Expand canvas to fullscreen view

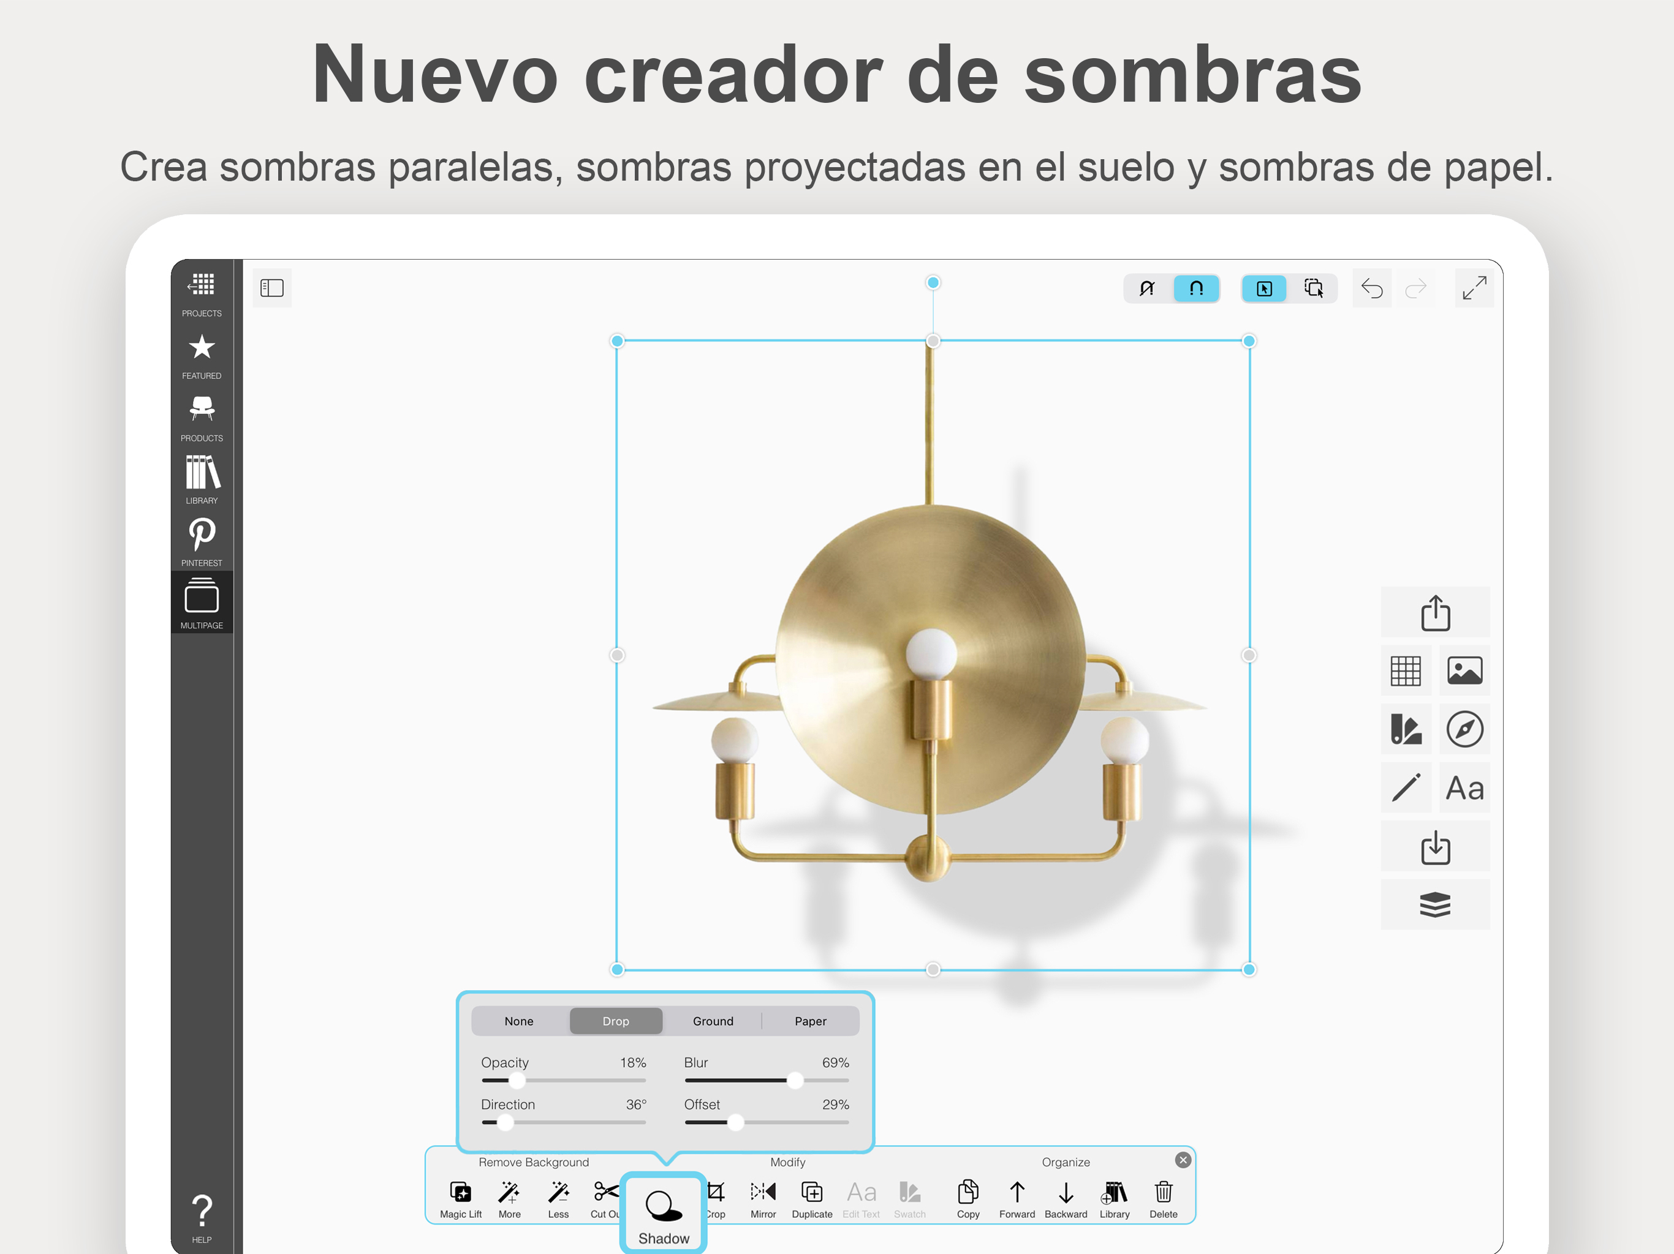[1474, 288]
